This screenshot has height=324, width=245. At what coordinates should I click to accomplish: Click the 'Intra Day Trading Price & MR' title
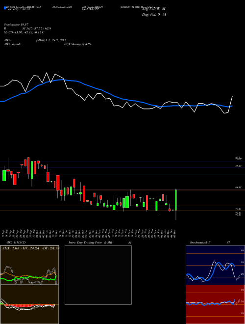90,243
